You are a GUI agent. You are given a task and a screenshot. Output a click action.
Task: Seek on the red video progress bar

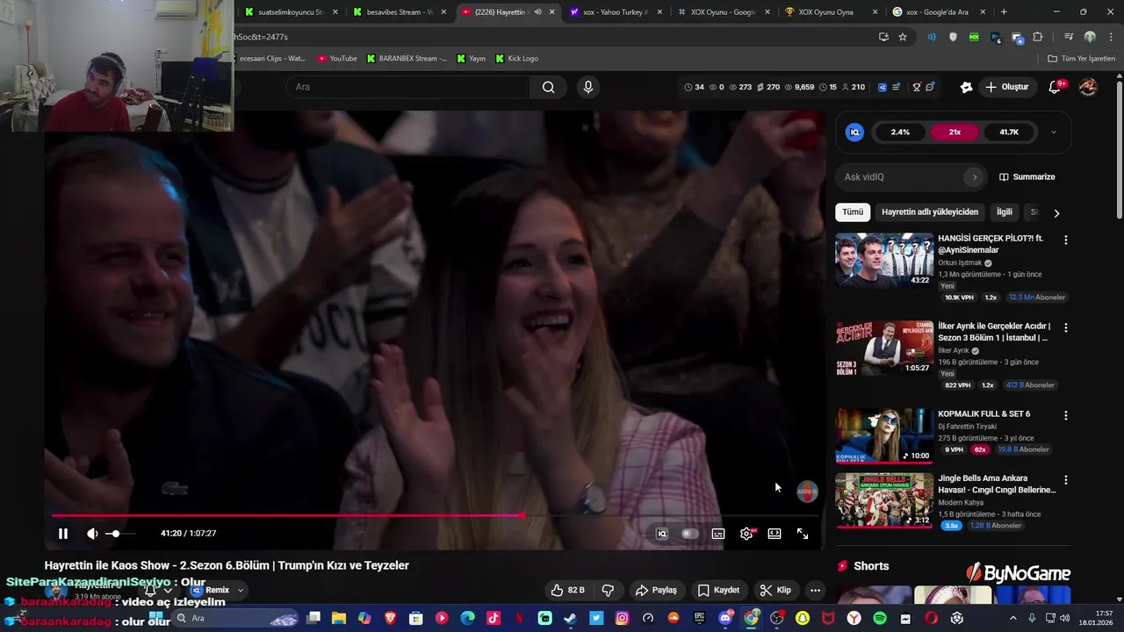(435, 516)
